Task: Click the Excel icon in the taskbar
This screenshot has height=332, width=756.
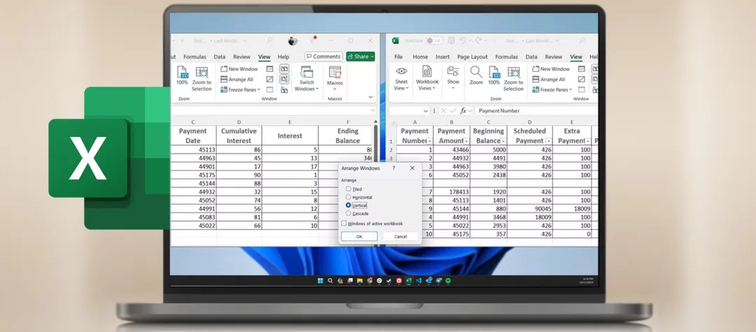Action: tap(409, 280)
